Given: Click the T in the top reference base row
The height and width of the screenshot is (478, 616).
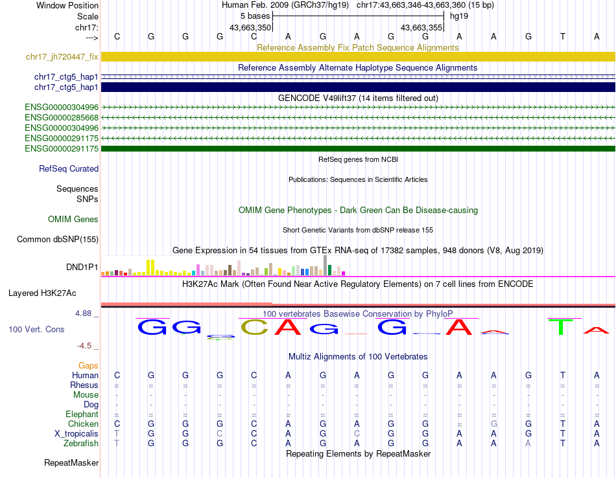Looking at the screenshot, I should 563,37.
